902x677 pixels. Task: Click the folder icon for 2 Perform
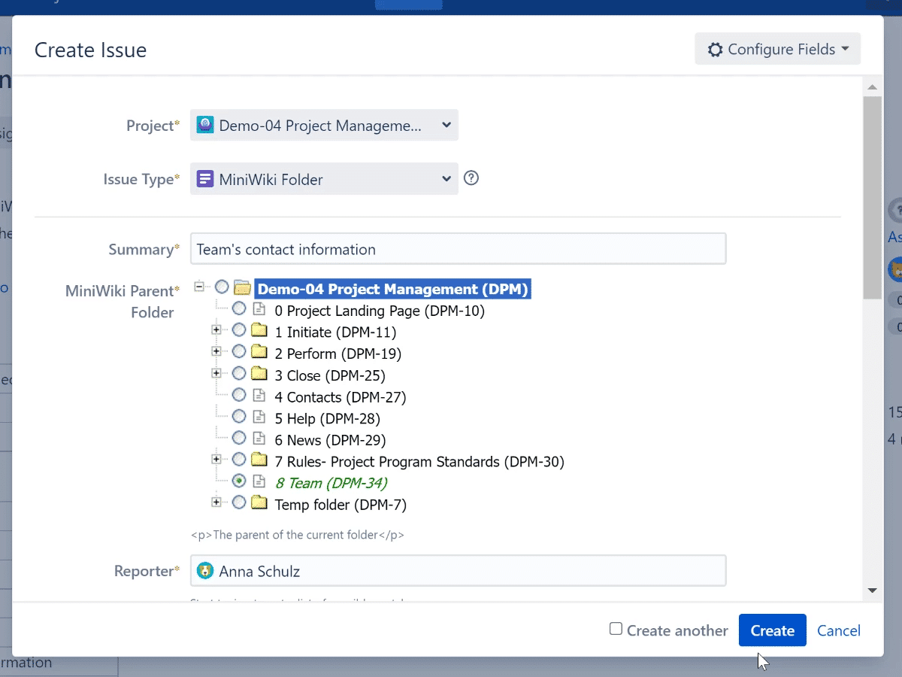pyautogui.click(x=259, y=352)
